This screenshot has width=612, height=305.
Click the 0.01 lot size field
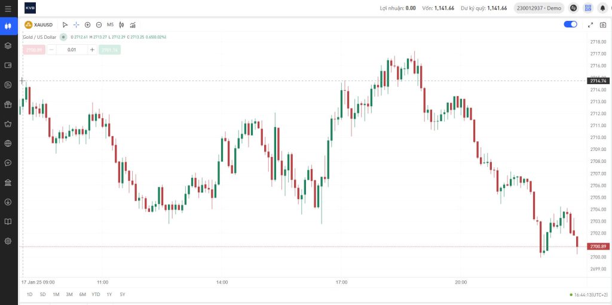tap(72, 50)
